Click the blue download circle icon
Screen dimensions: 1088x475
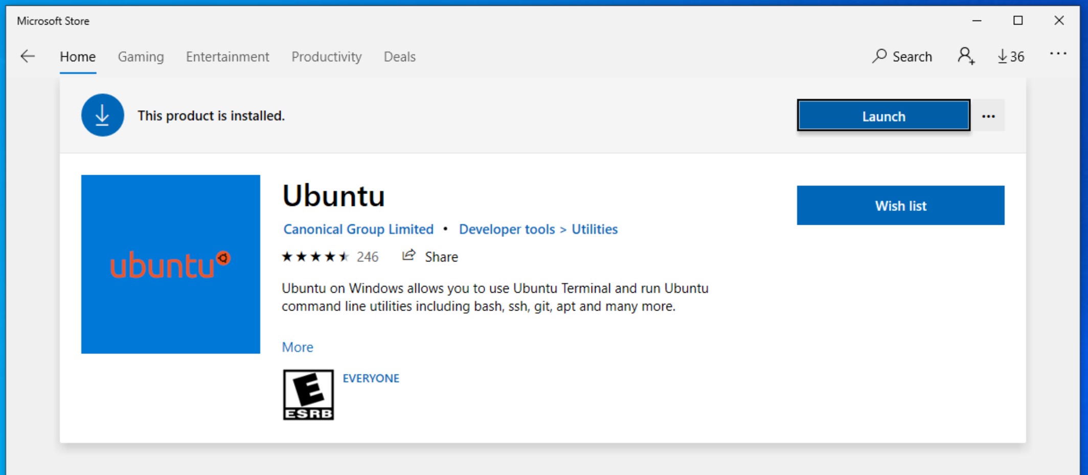(102, 115)
